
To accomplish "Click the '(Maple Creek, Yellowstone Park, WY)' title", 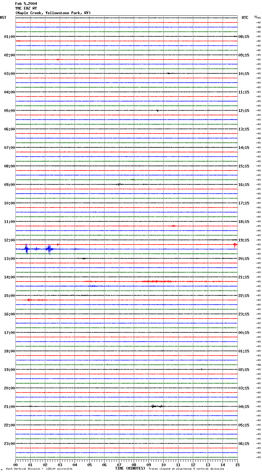I will click(53, 13).
